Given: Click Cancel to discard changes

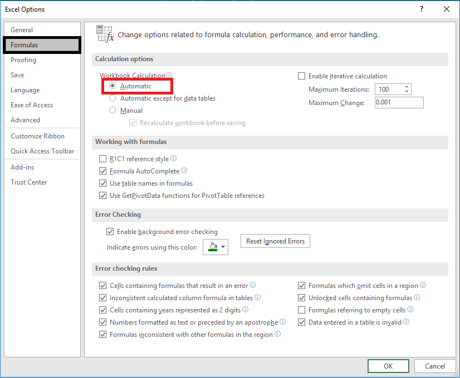Looking at the screenshot, I should pyautogui.click(x=435, y=366).
